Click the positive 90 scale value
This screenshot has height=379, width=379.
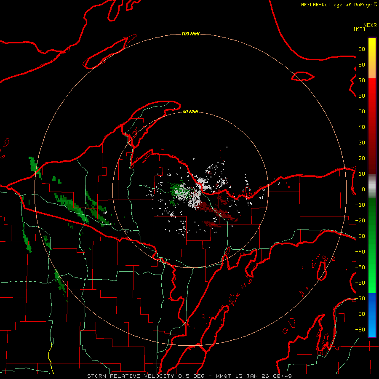point(362,49)
